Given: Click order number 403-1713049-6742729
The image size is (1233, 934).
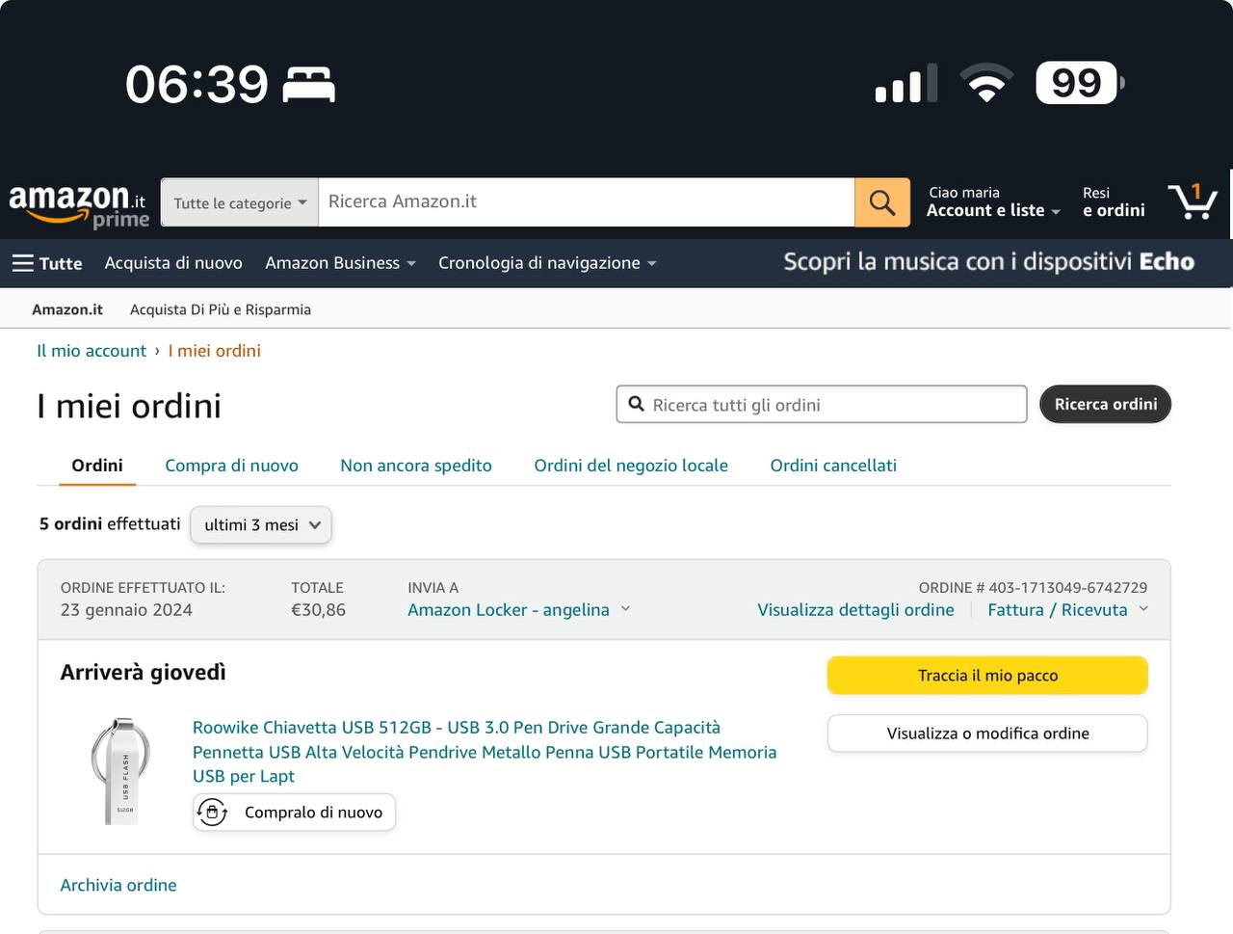Looking at the screenshot, I should click(1067, 587).
